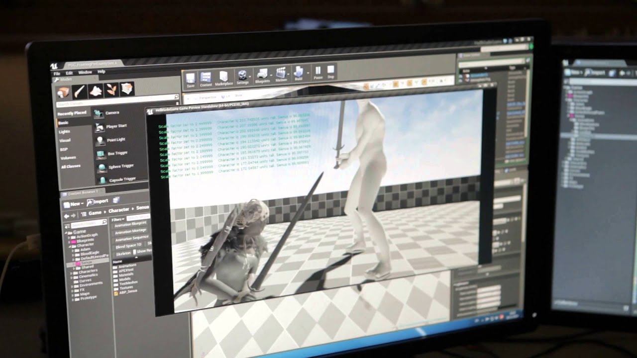Select the Capsule Trigger actor icon
The image size is (637, 358).
(103, 180)
